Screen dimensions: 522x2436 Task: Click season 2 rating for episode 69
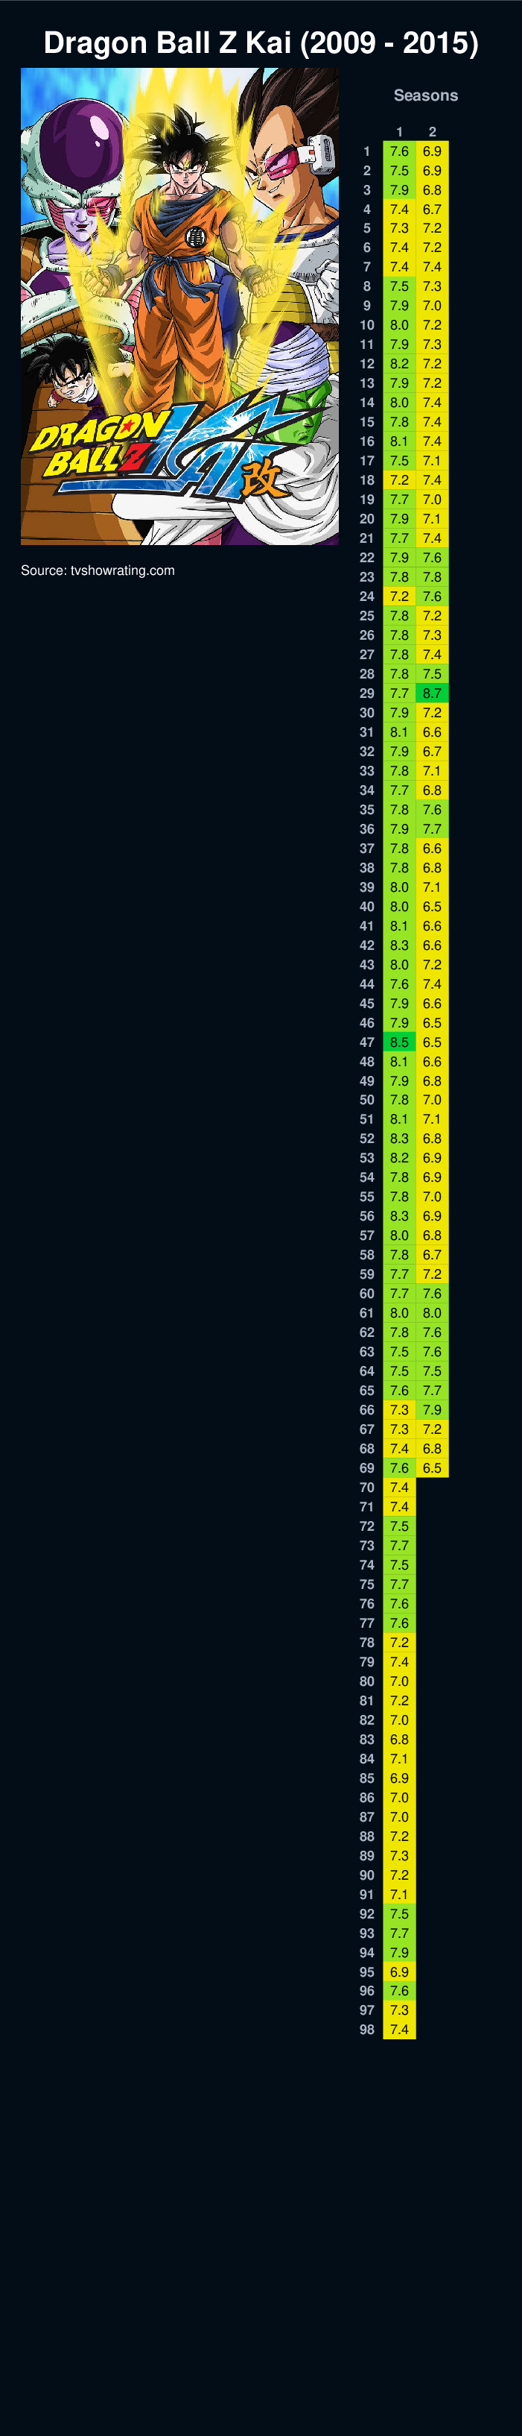433,1467
